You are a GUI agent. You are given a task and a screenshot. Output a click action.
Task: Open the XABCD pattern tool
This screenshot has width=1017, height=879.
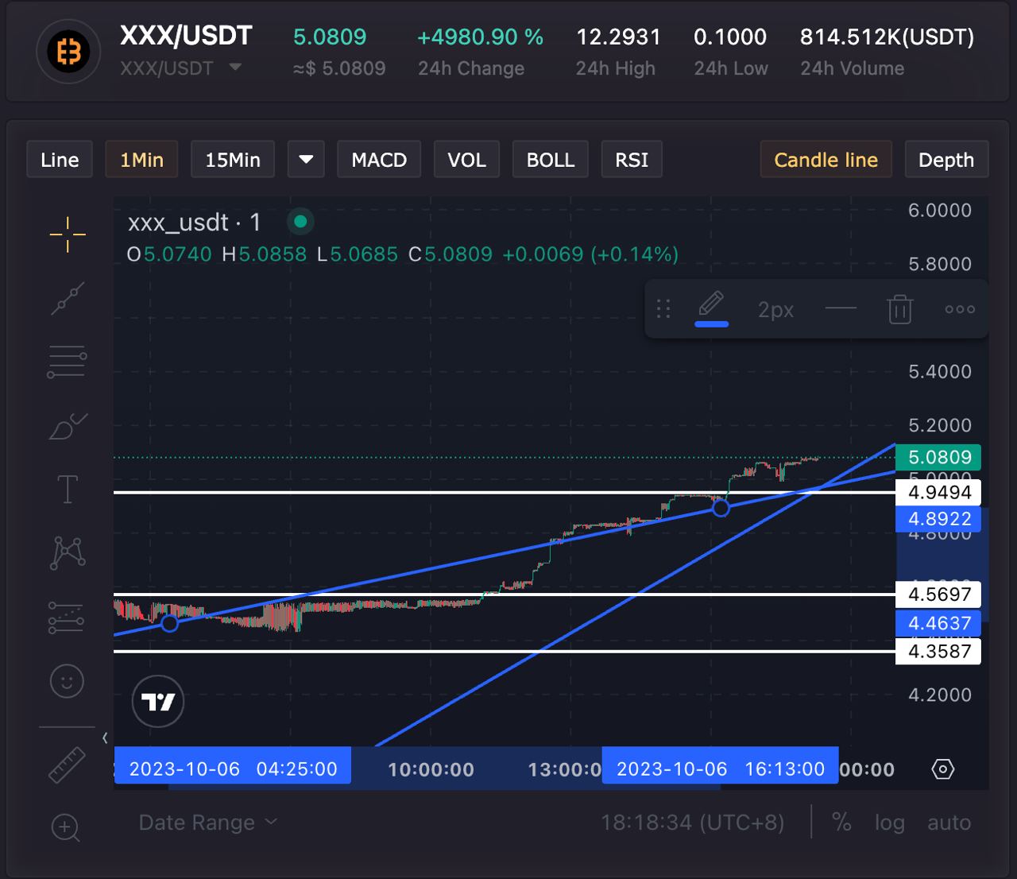pos(68,553)
